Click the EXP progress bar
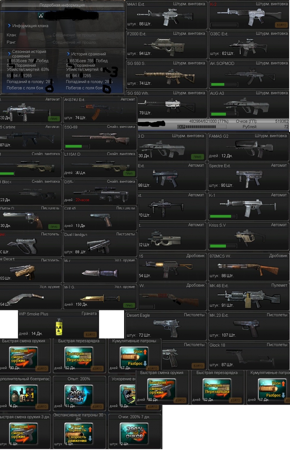This screenshot has width=290, height=463. (201, 127)
